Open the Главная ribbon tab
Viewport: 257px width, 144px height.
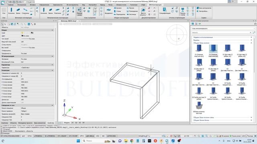tap(10, 5)
